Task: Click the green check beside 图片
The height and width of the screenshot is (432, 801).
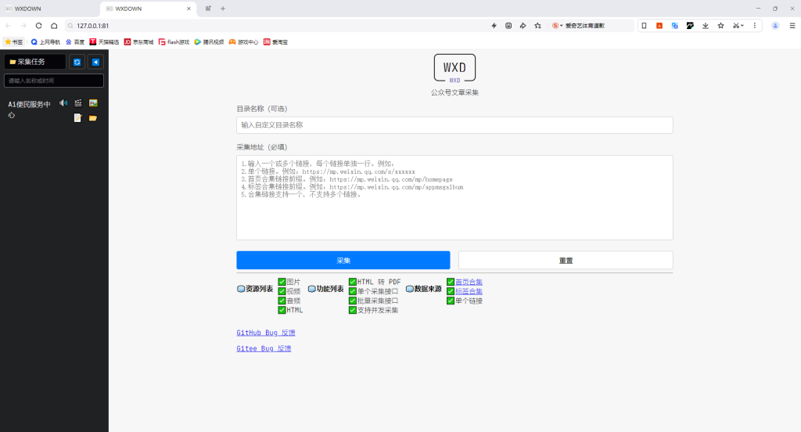Action: 282,282
